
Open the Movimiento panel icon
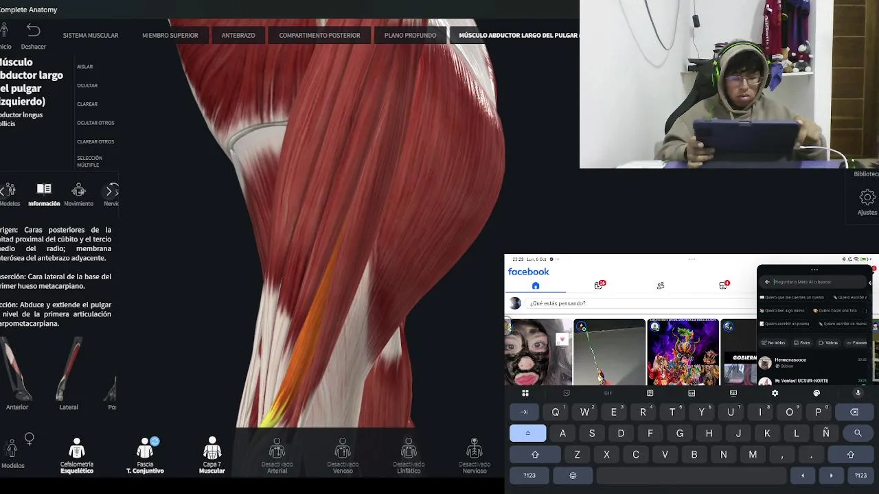79,190
